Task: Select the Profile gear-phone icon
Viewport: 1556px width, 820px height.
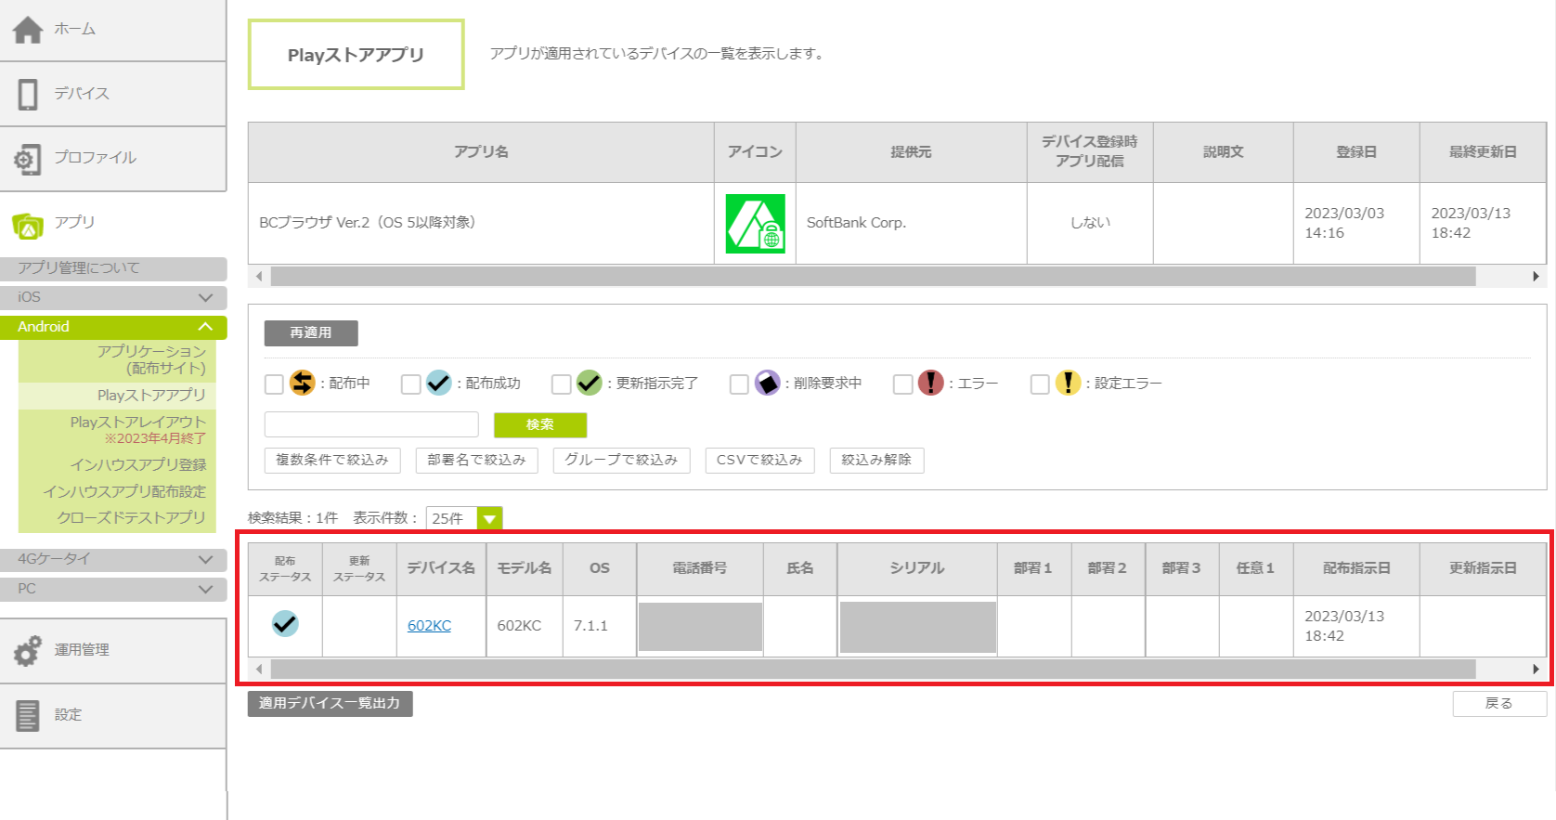Action: point(28,159)
